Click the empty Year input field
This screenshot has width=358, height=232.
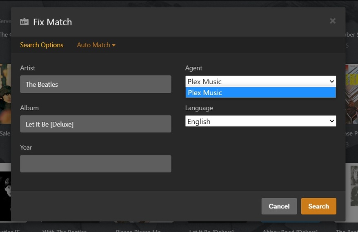click(x=96, y=164)
